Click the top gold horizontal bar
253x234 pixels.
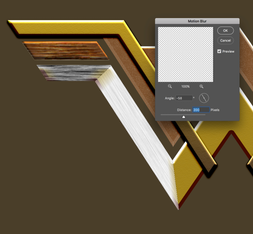click(68, 28)
